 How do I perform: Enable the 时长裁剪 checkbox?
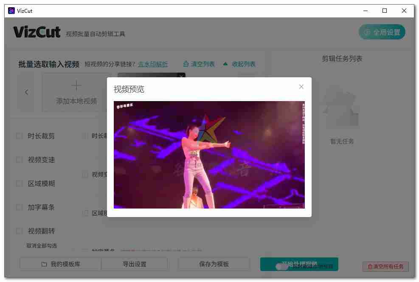coord(19,136)
